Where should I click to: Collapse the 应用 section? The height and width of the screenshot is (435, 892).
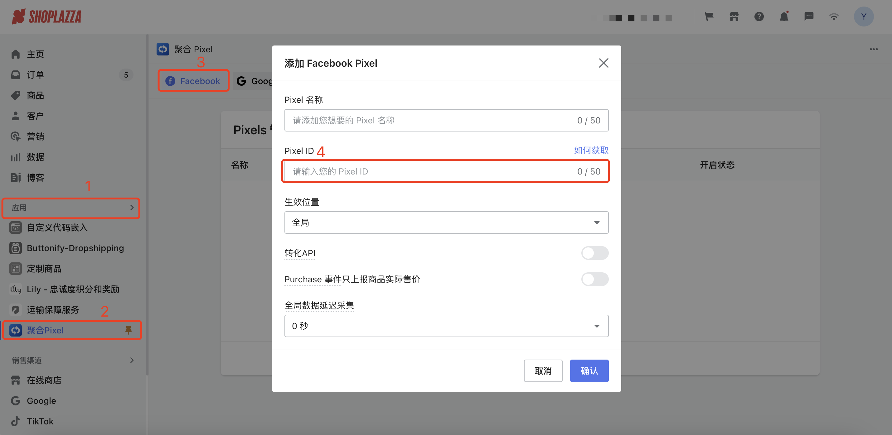click(132, 208)
